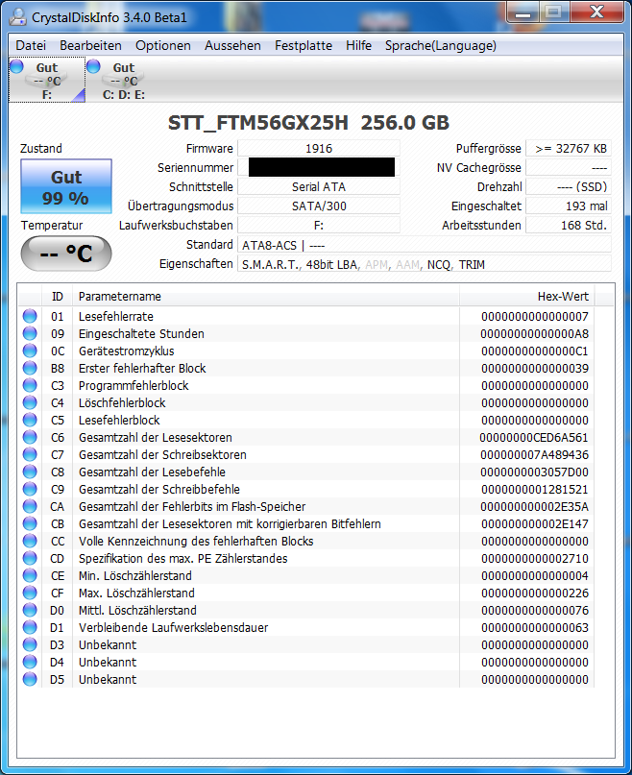Click the temperature display button
The width and height of the screenshot is (632, 775).
pyautogui.click(x=65, y=254)
